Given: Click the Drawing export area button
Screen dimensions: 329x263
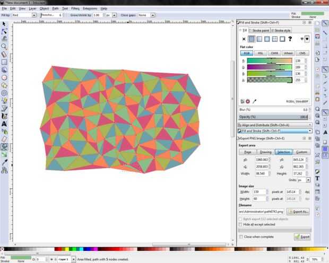Looking at the screenshot, I should pyautogui.click(x=266, y=152).
